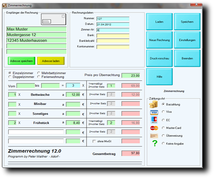
Task: Click the Adresse speichern button
Action: coord(22,61)
